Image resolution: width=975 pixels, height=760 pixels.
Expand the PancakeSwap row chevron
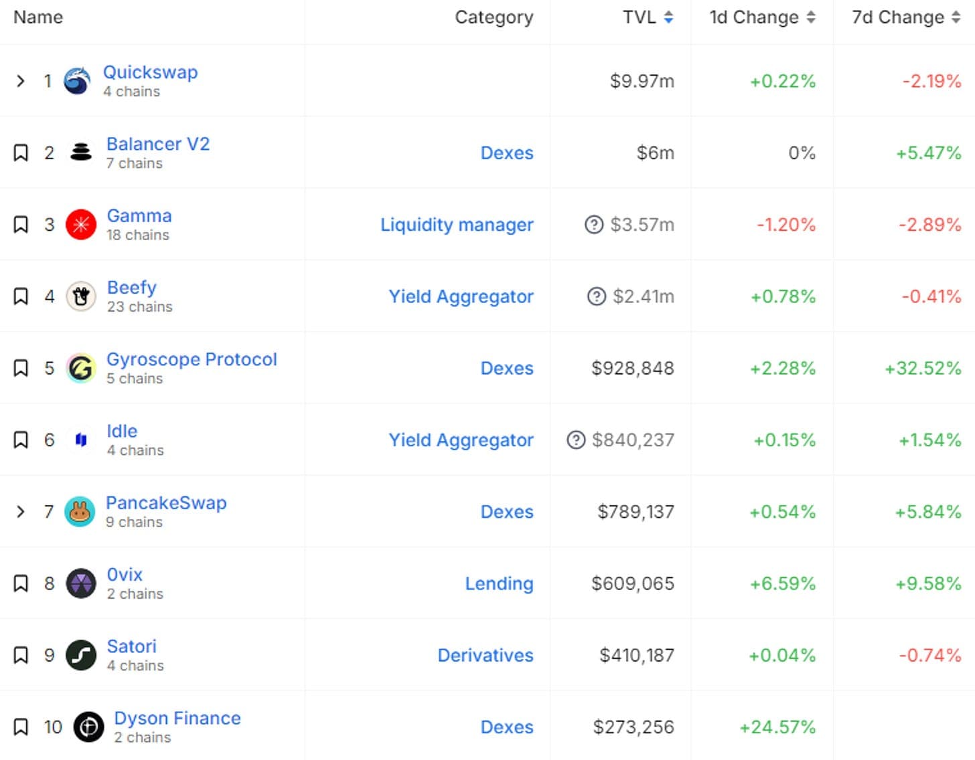click(21, 512)
